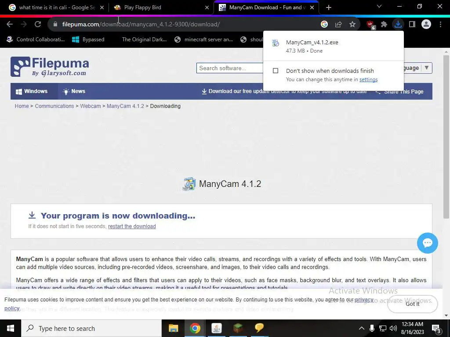Screen dimensions: 450x337
Task: Click the download update detector link
Action: coord(284,91)
